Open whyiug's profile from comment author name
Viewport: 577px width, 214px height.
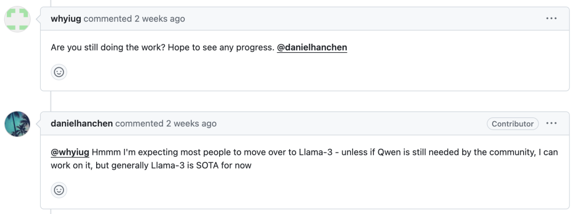pyautogui.click(x=66, y=19)
